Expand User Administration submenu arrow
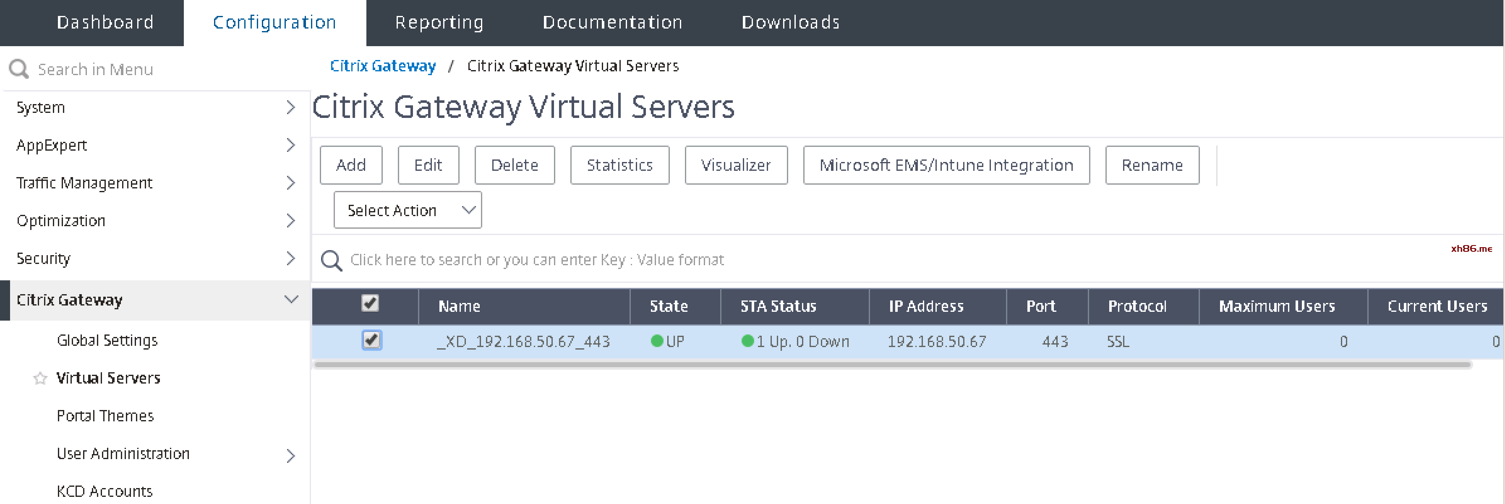The height and width of the screenshot is (504, 1505). (290, 455)
